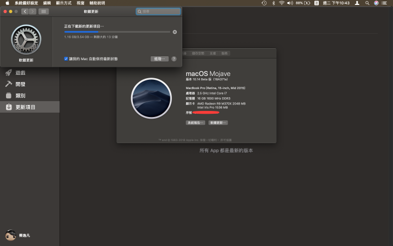The image size is (393, 246).
Task: Click the Mojave desert wallpaper image
Action: point(151,98)
